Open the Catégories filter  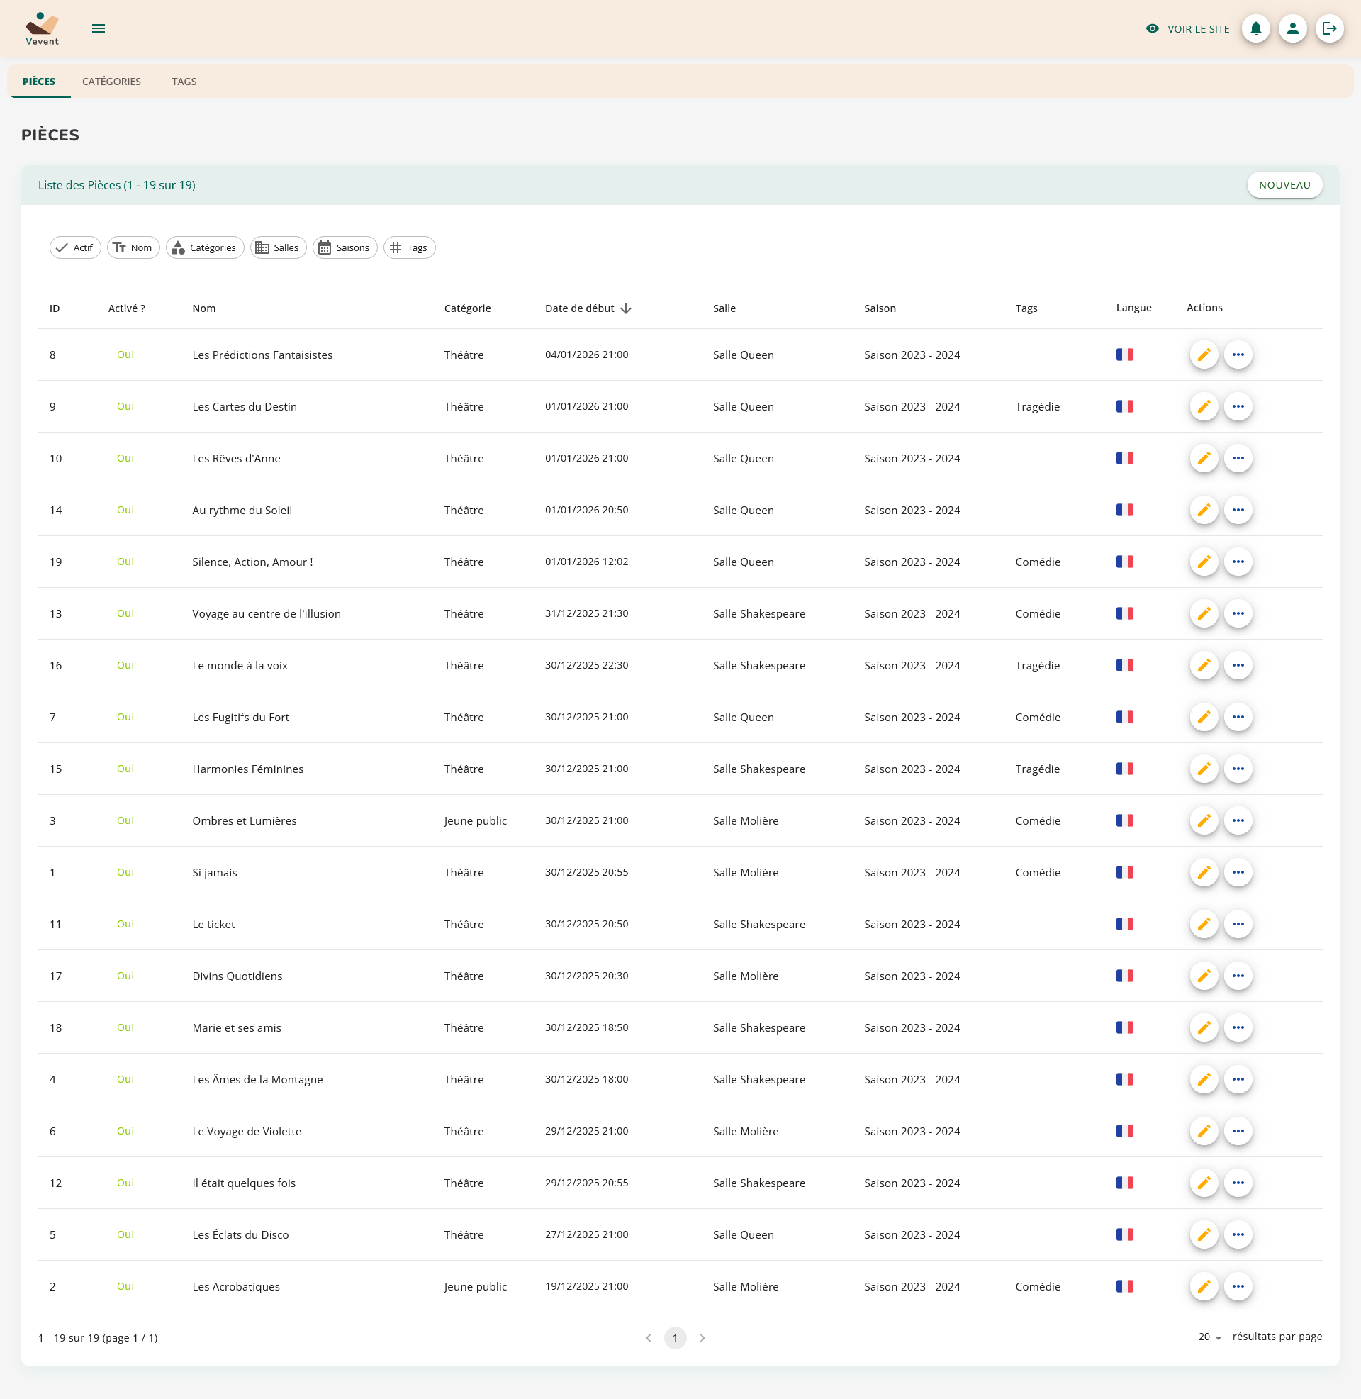pos(205,247)
